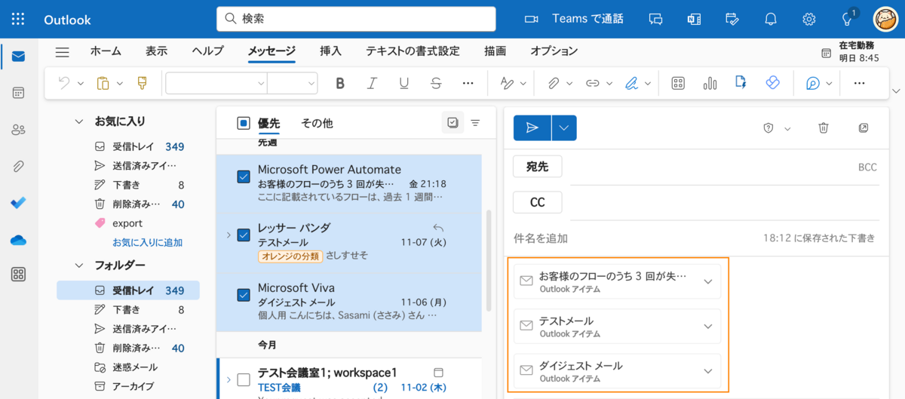Click the Undo arrow in the ribbon
Image resolution: width=905 pixels, height=399 pixels.
click(64, 83)
